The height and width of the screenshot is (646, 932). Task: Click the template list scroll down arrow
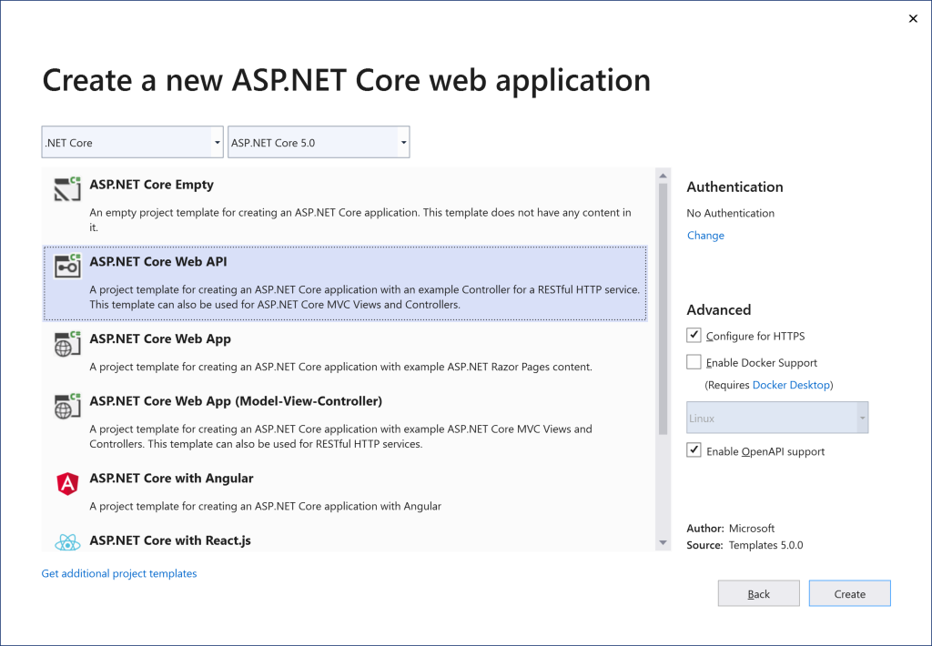click(664, 542)
